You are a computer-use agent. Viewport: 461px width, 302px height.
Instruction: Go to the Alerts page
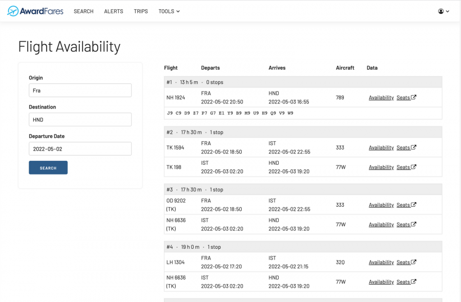[x=113, y=11]
